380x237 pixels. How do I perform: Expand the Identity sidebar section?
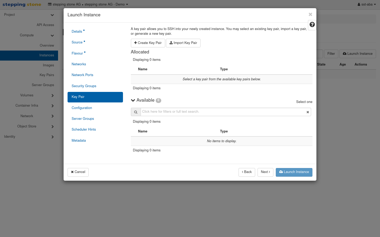click(29, 137)
